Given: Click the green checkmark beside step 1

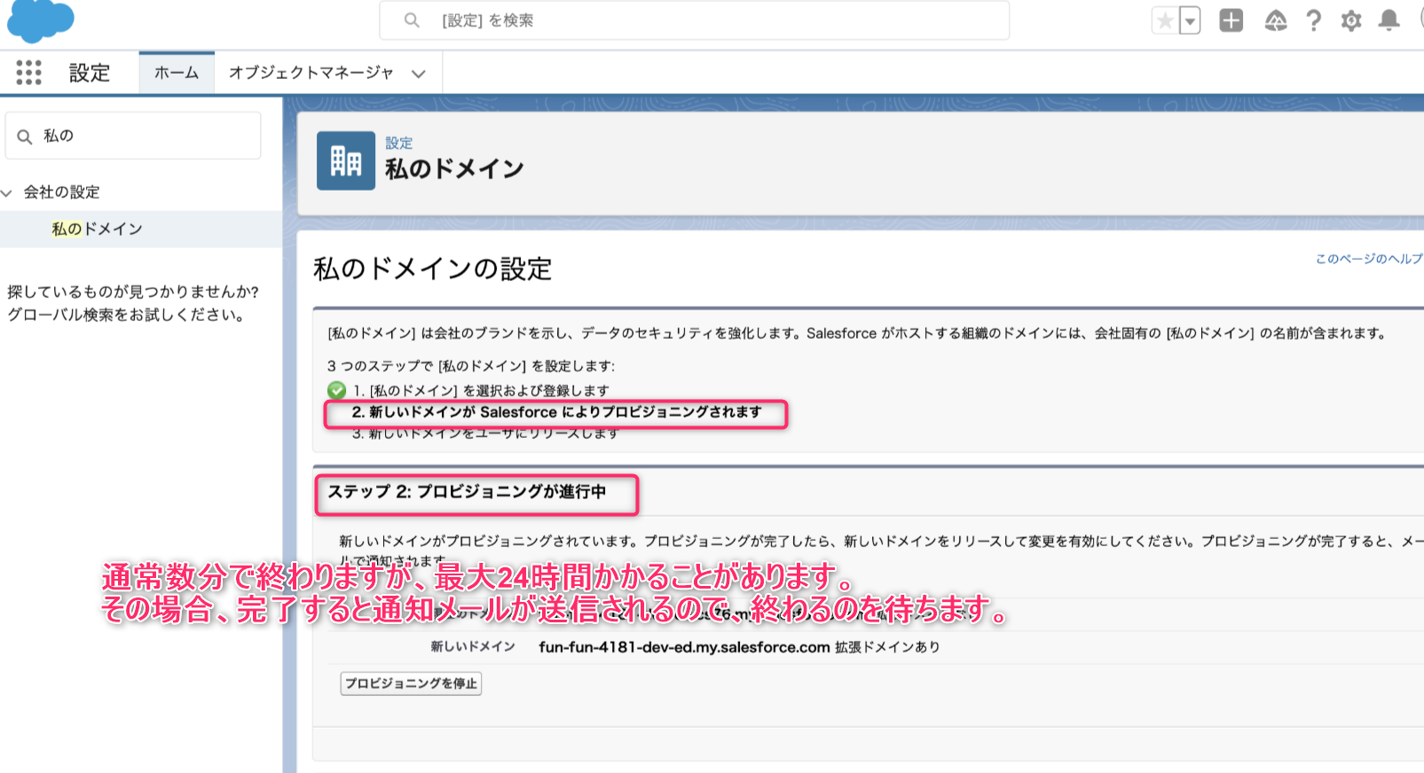Looking at the screenshot, I should 337,390.
